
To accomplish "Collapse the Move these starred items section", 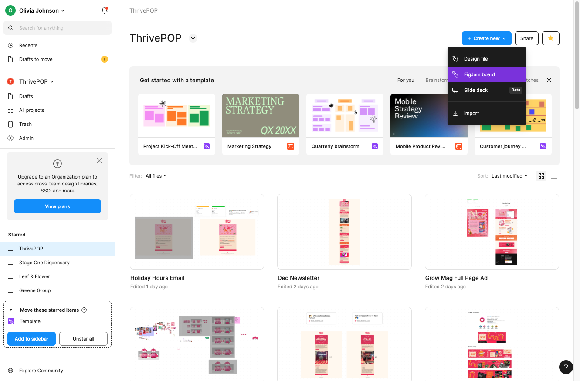I will click(11, 310).
